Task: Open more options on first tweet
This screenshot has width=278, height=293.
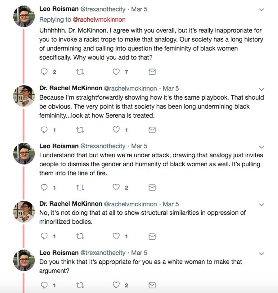Action: pos(262,10)
